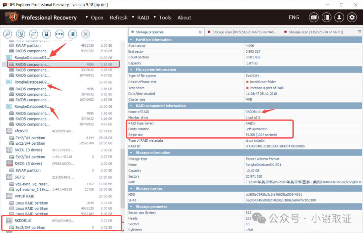Viewport: 363px width, 233px height.
Task: Click the disk image icon of RongkeDatabaseD2
Action: tap(9, 82)
